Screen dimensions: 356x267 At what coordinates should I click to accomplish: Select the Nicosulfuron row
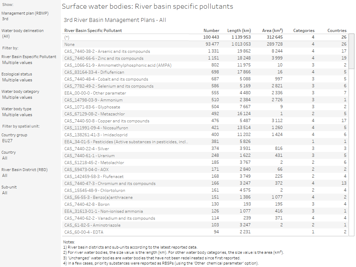pyautogui.click(x=205, y=128)
